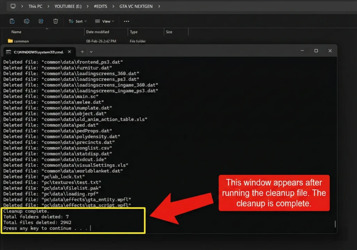Open a new terminal tab with plus
Screen dimensions: 357x250
click(82, 52)
